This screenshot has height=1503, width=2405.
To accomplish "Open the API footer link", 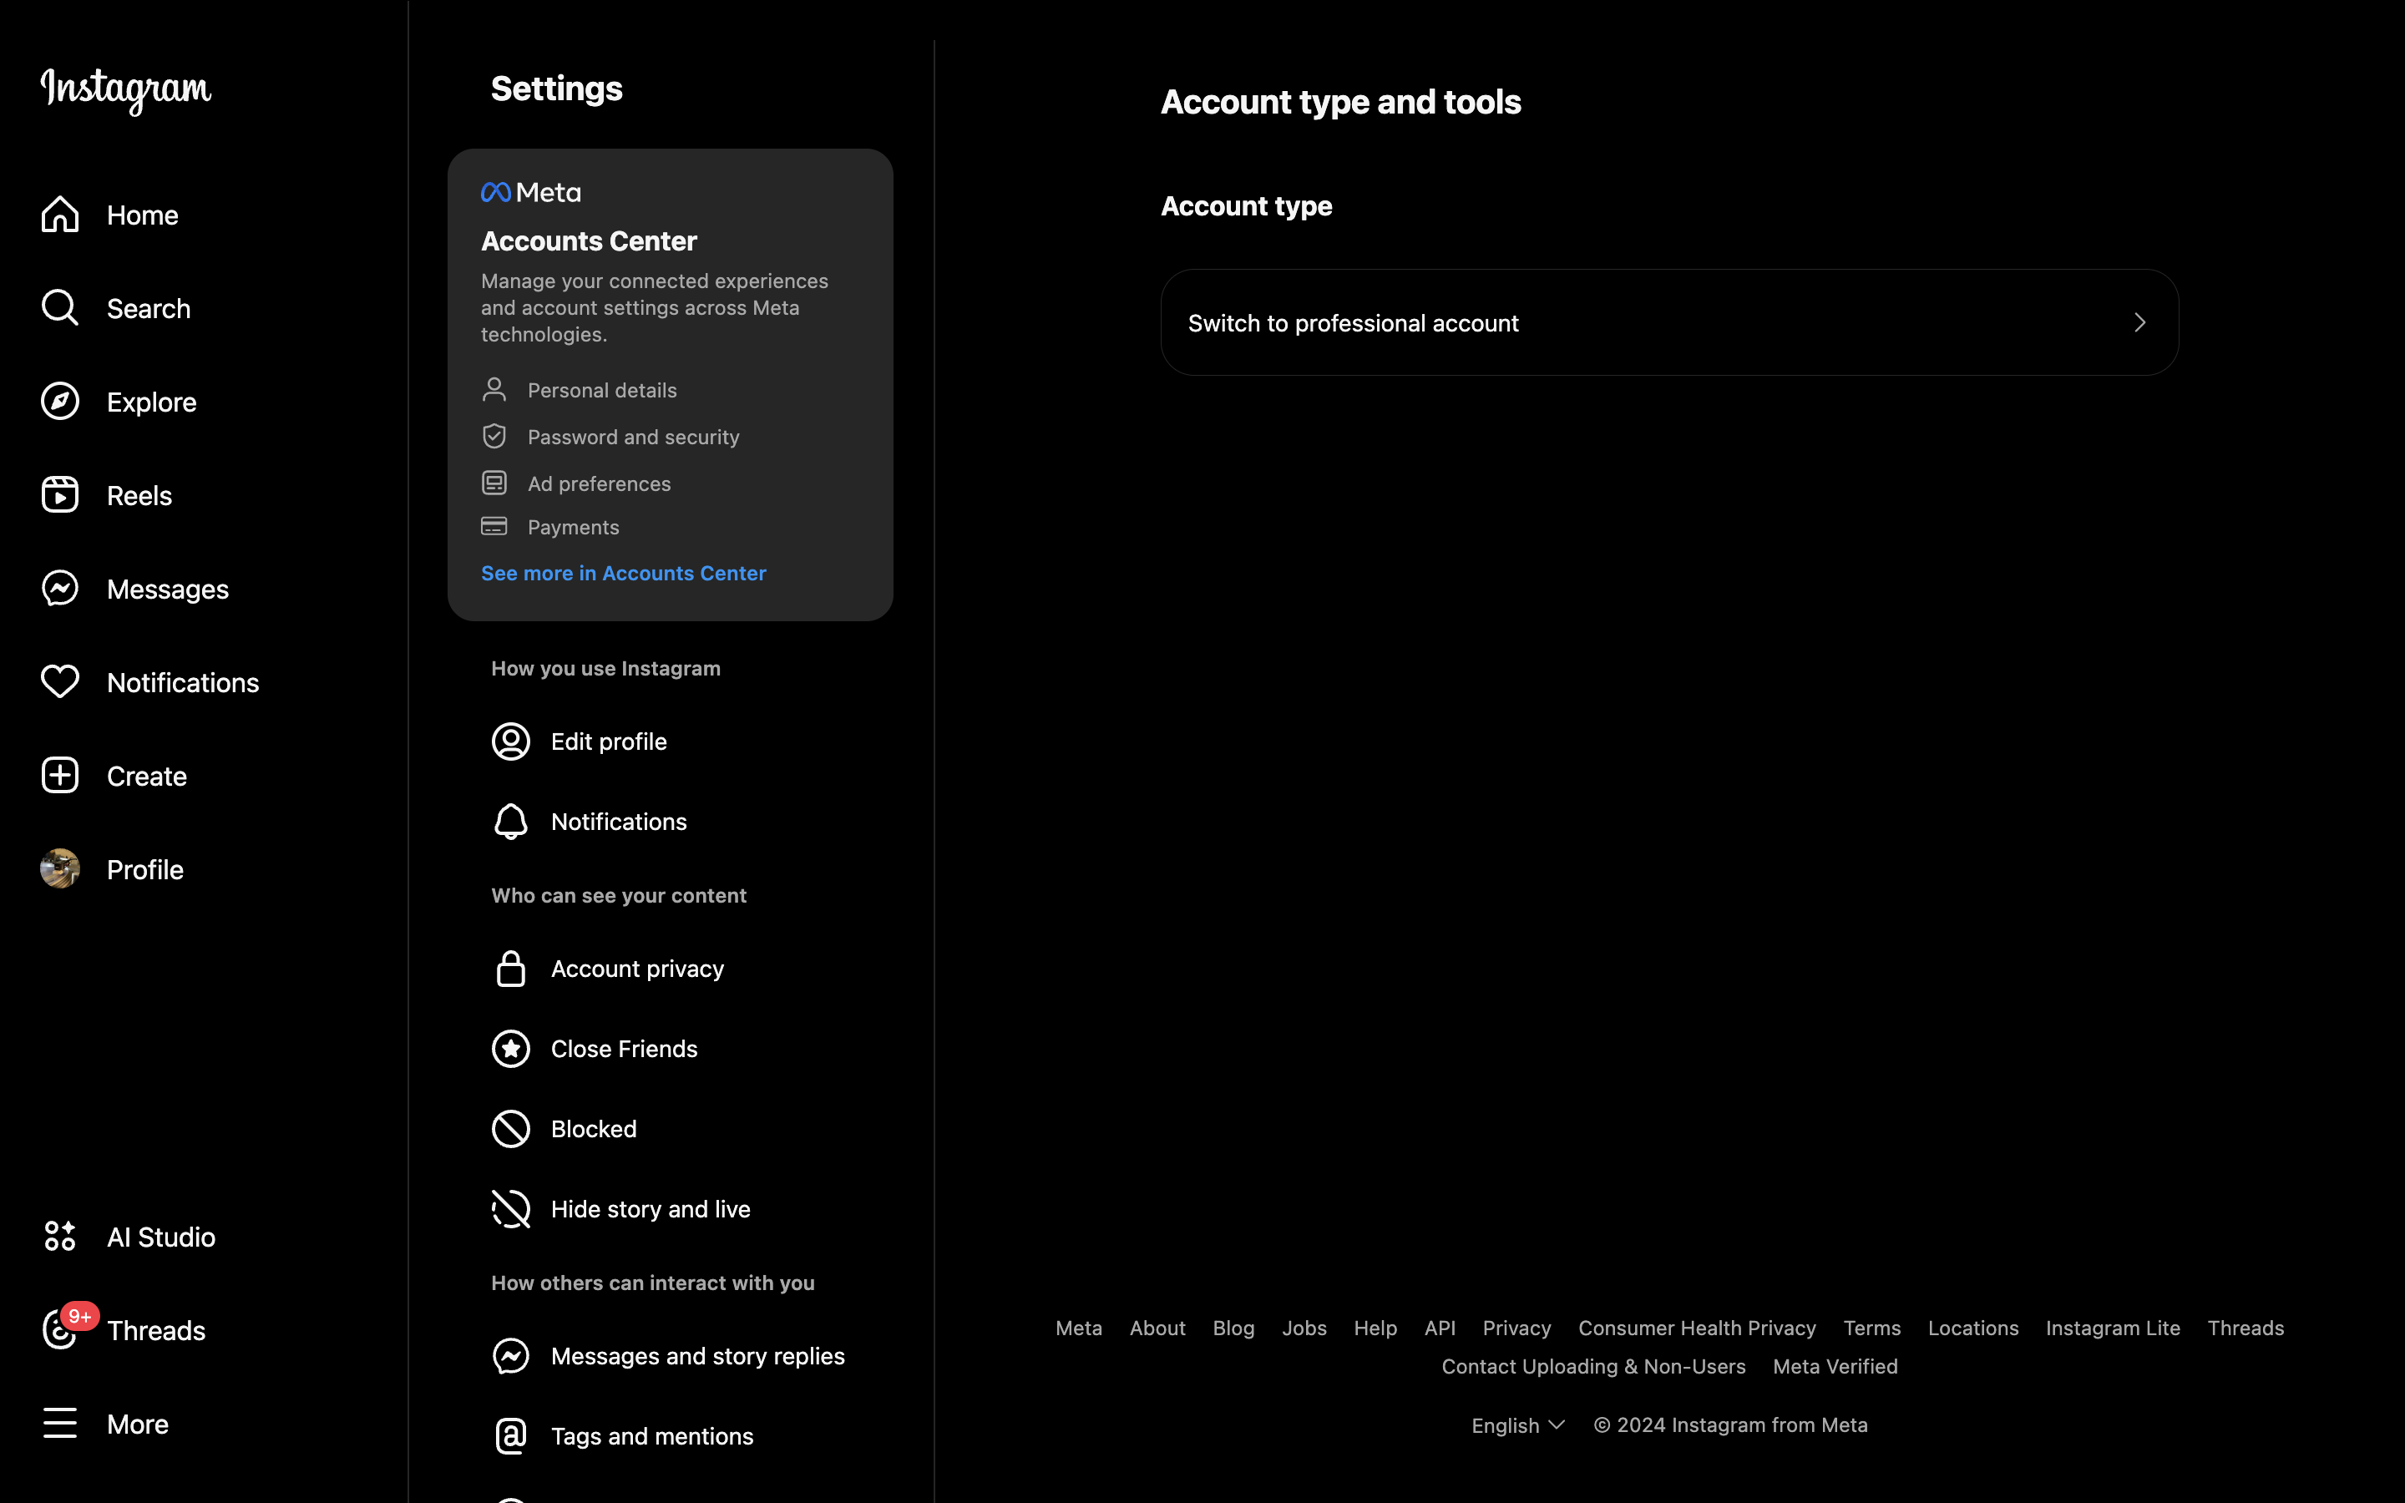I will pyautogui.click(x=1440, y=1328).
